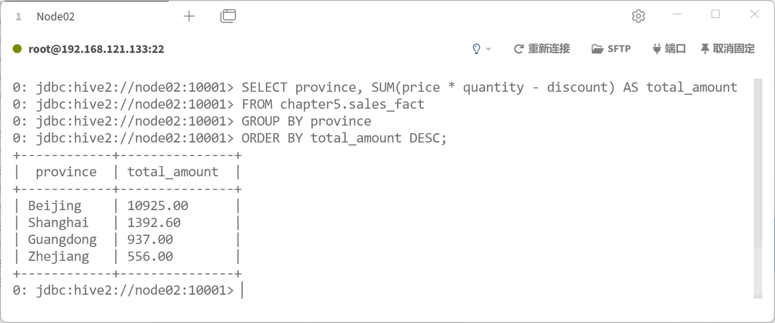
Task: Open the settings gear
Action: (x=638, y=16)
